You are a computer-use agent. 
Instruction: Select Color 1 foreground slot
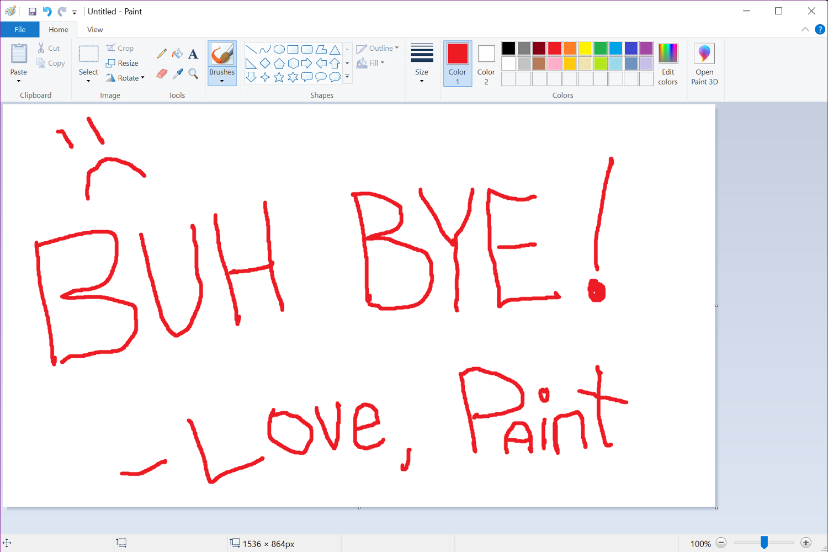point(458,63)
